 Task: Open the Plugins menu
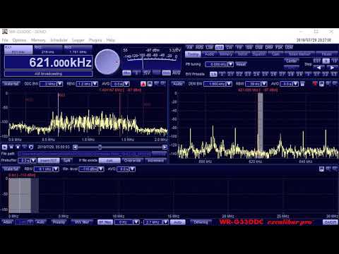[95, 40]
